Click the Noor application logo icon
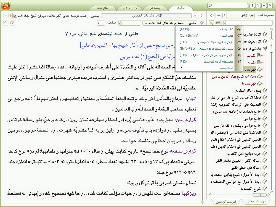The image size is (276, 207). (6, 5)
